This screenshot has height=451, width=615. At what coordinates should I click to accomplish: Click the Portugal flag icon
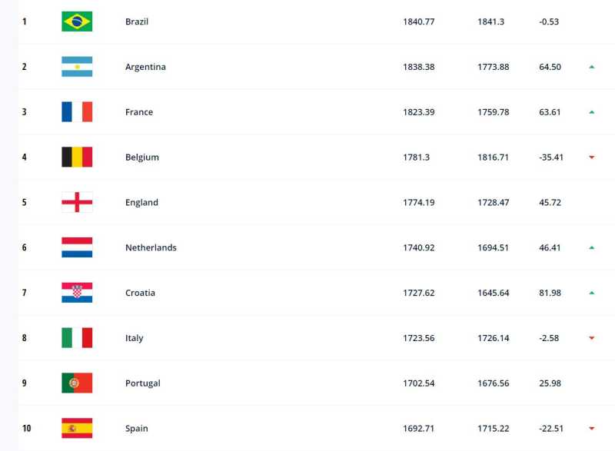tap(77, 383)
